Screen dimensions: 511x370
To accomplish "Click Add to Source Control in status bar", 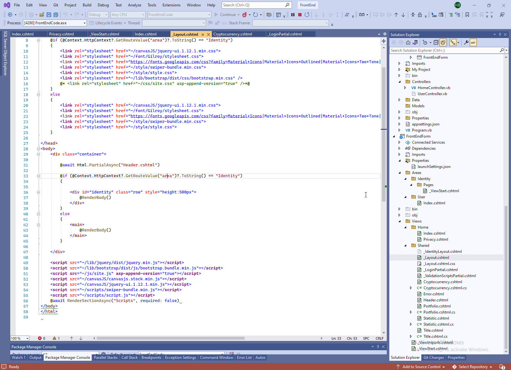I will coord(421,367).
